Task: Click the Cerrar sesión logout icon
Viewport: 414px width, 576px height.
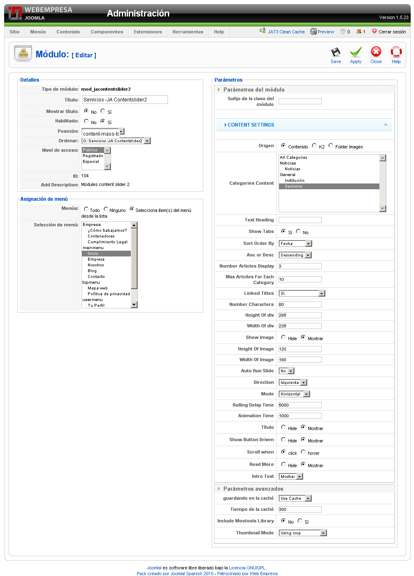Action: pos(374,31)
